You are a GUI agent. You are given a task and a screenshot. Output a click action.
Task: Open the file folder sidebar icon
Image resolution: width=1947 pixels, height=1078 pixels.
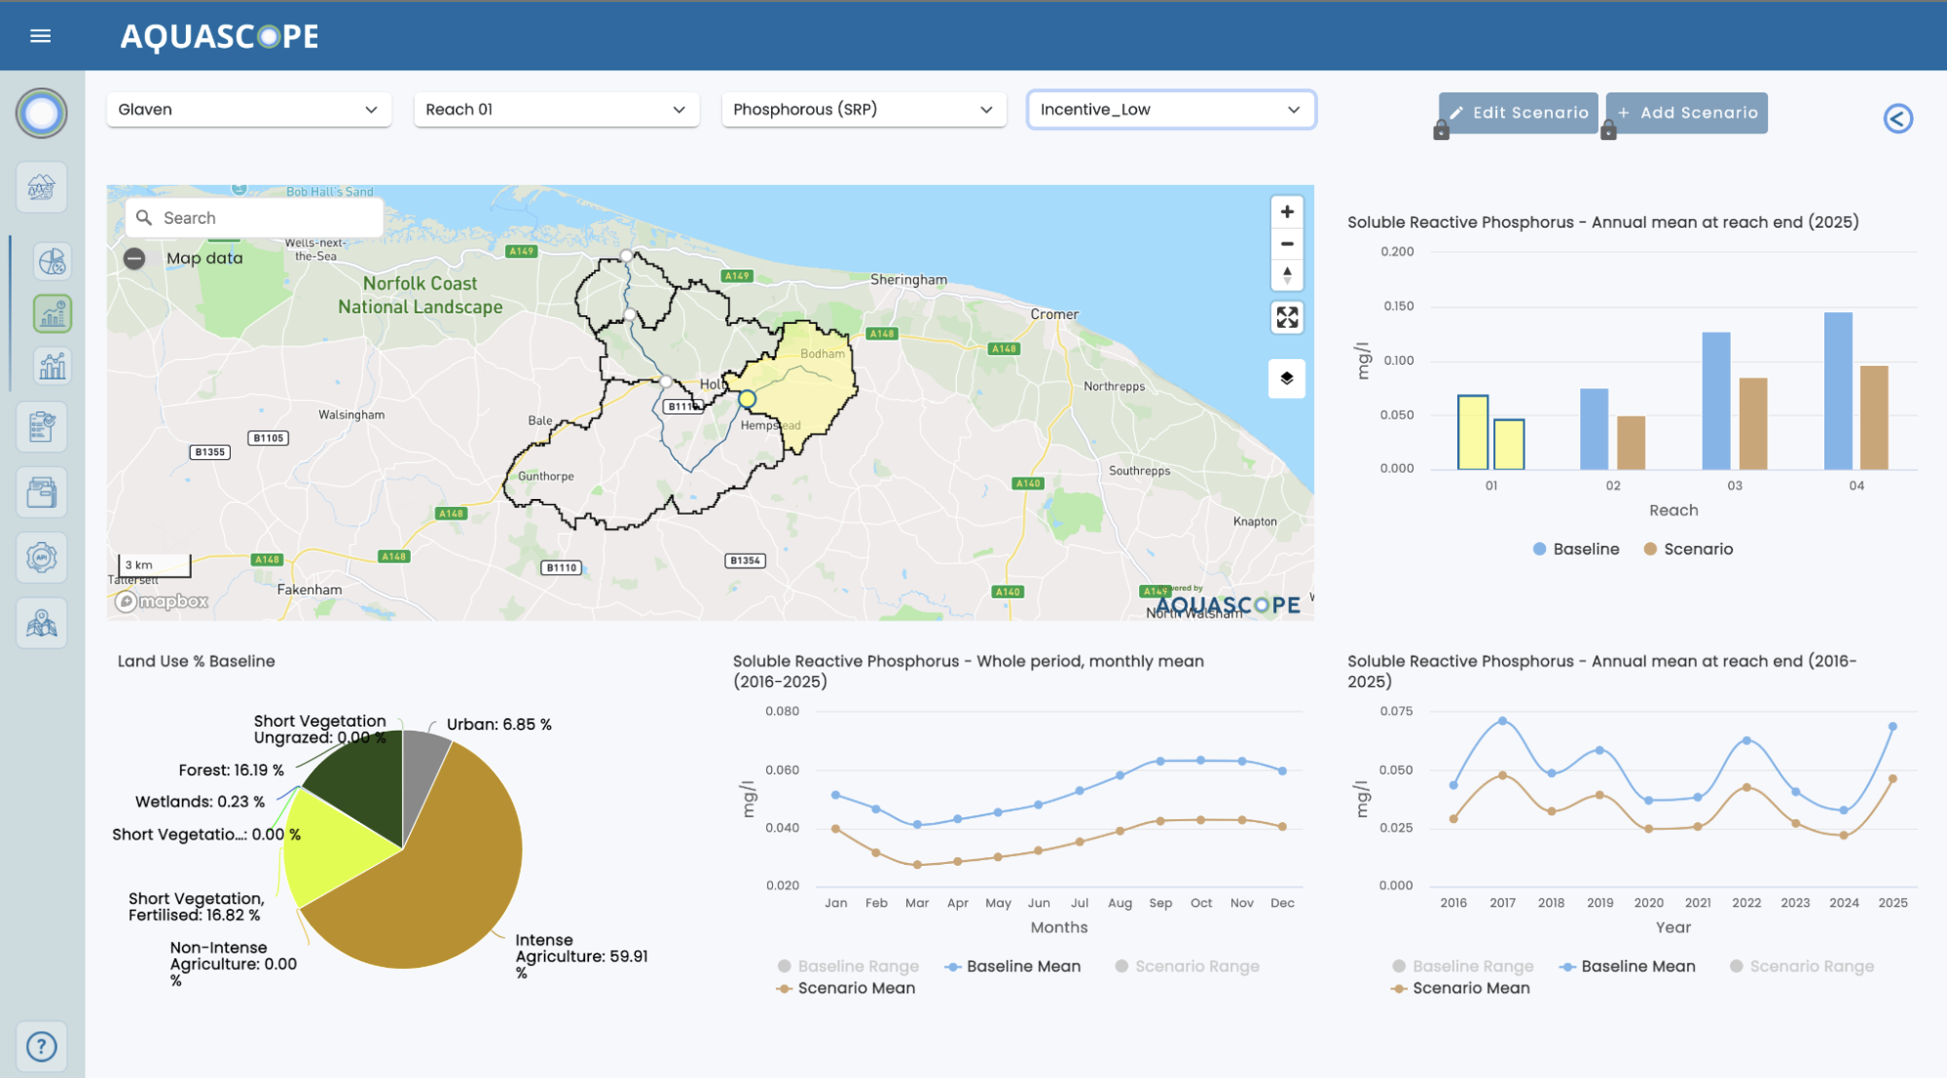(x=41, y=492)
